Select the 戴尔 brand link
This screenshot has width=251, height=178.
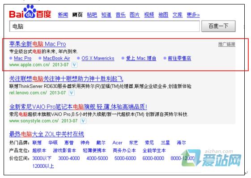coord(101,143)
